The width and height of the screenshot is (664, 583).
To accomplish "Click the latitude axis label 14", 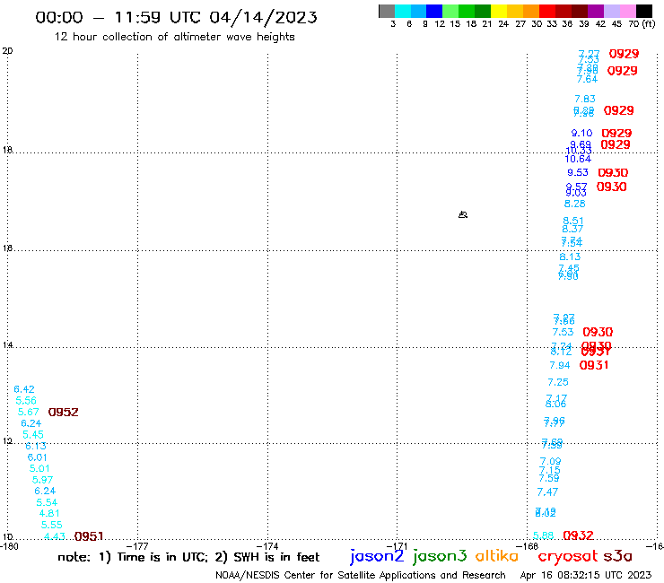I will 7,345.
